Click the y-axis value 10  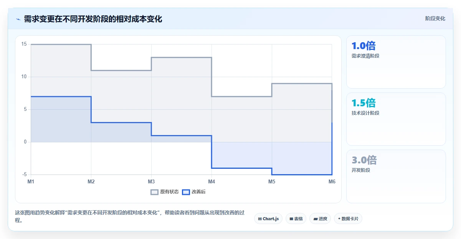(24, 77)
